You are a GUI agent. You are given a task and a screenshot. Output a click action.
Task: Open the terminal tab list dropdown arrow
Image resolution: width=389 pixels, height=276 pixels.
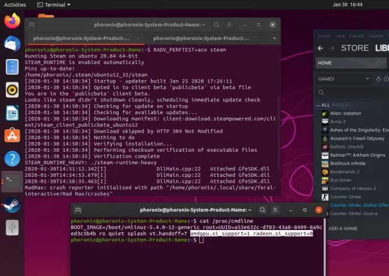274,38
